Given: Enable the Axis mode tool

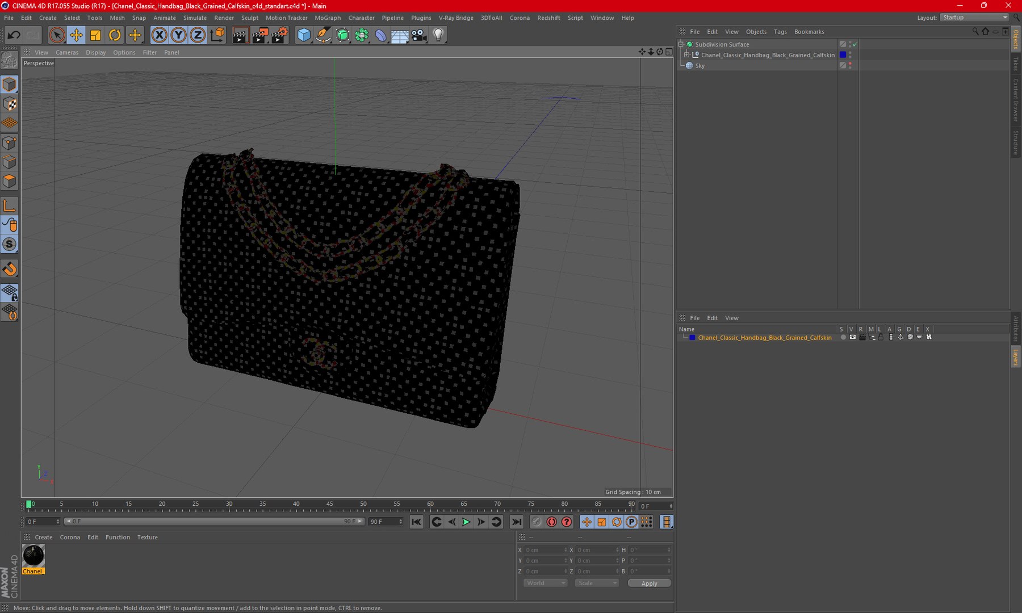Looking at the screenshot, I should click(x=10, y=206).
